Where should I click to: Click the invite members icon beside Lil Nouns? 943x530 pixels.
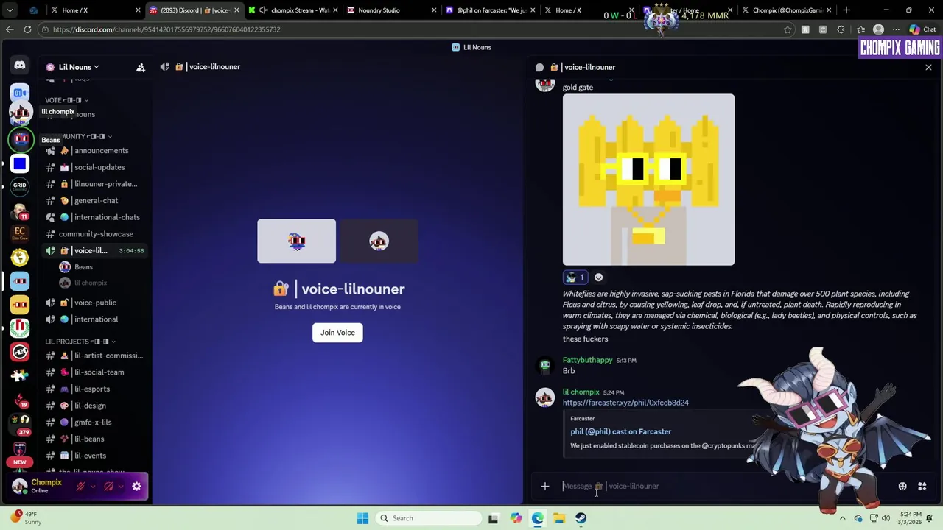click(x=140, y=67)
